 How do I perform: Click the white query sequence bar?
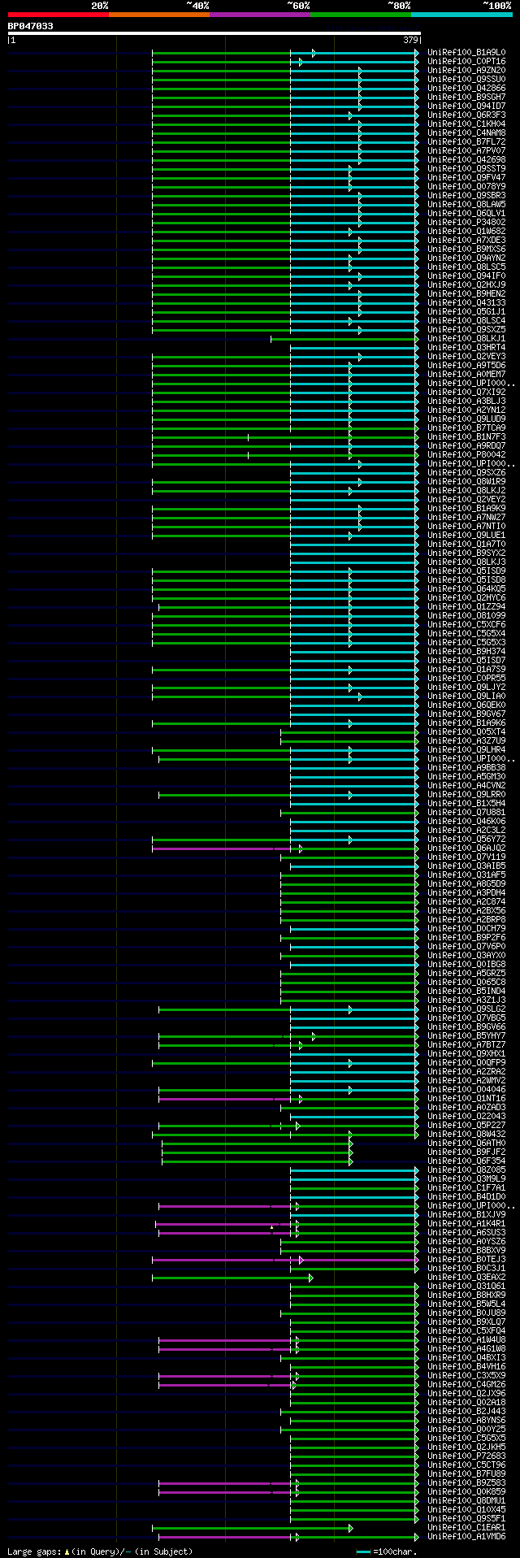pyautogui.click(x=214, y=33)
